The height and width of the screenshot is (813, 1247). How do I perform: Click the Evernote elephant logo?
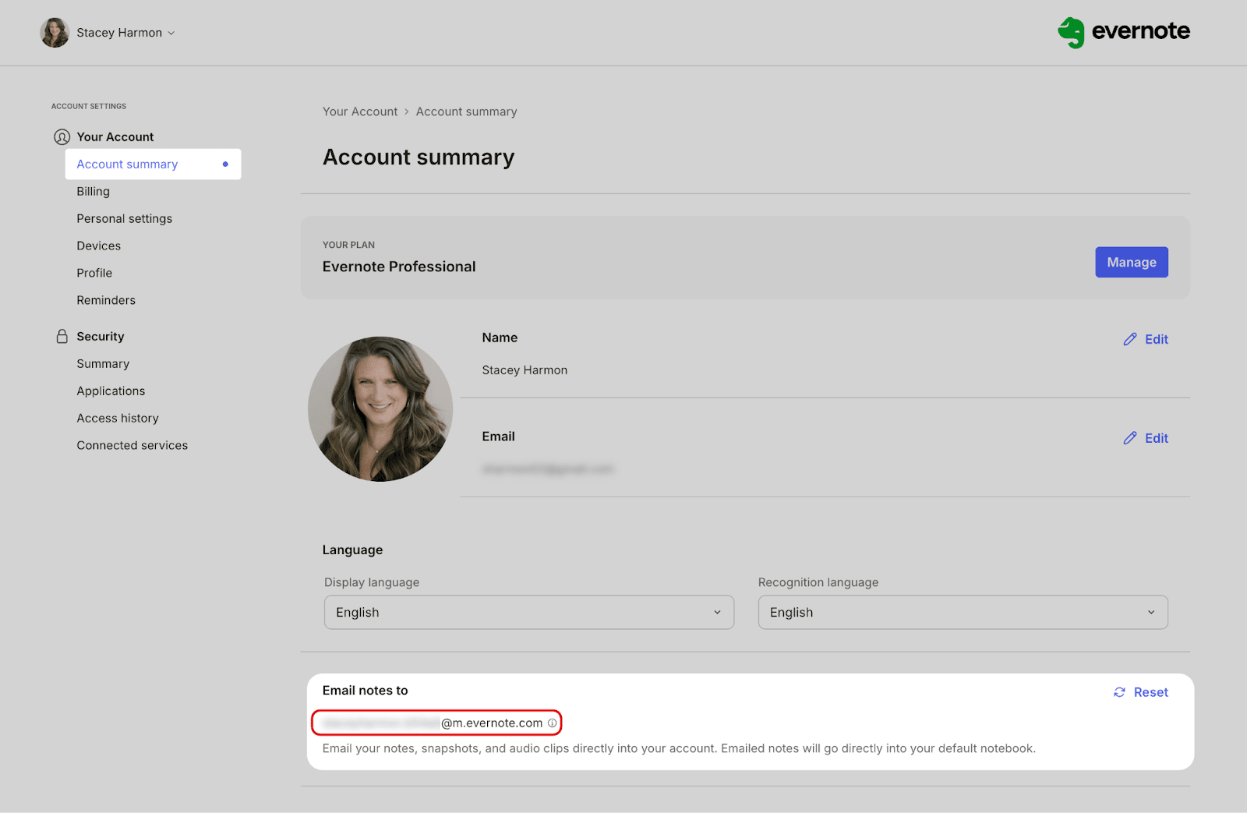(1071, 33)
